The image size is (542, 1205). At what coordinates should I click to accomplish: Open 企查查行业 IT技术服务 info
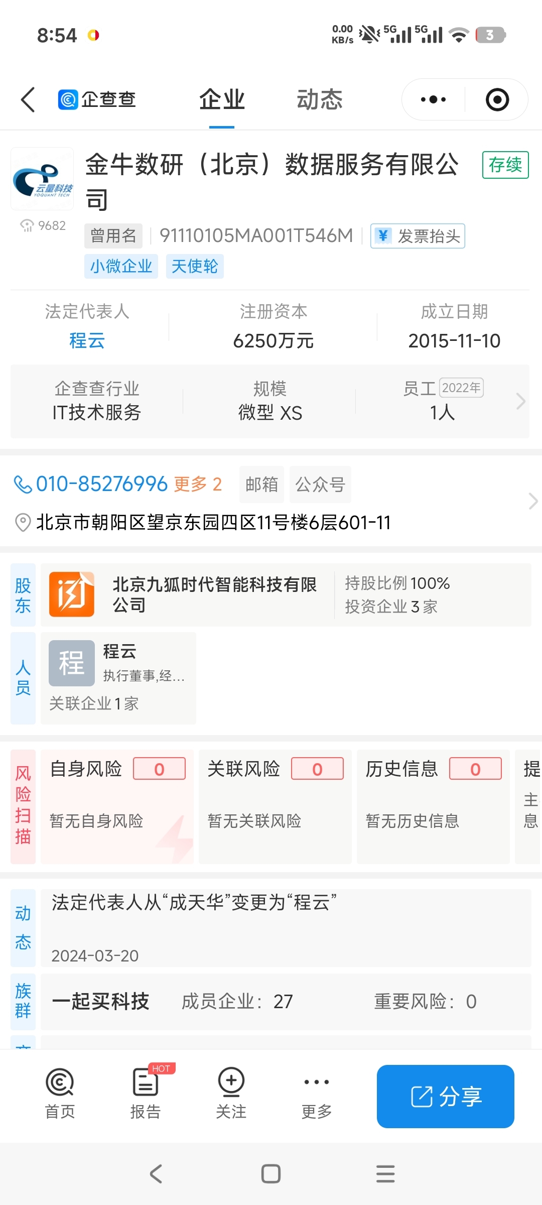(97, 401)
